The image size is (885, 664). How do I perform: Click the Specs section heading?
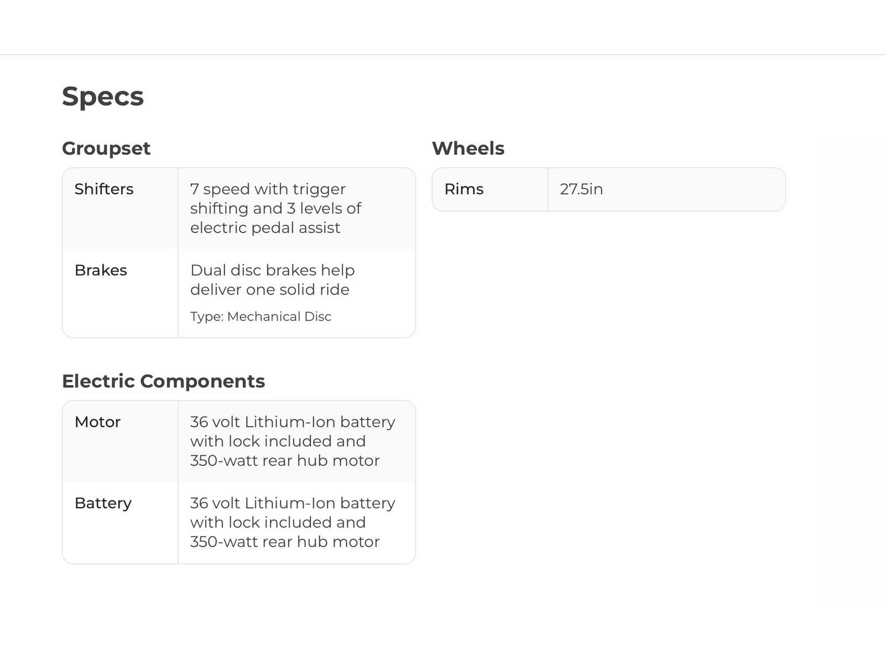(103, 97)
